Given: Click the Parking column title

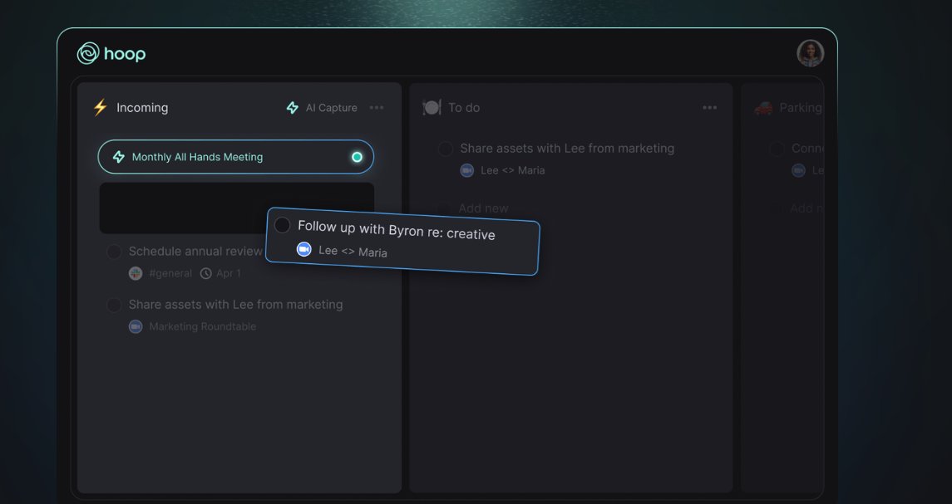Looking at the screenshot, I should tap(800, 107).
